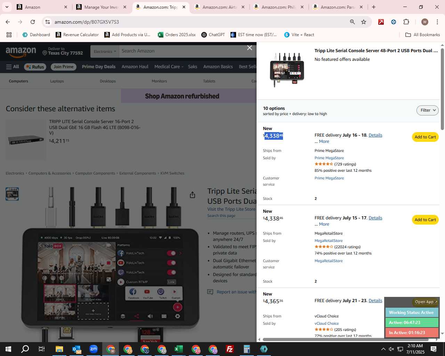
Task: Click the Join Prime button
Action: [64, 67]
